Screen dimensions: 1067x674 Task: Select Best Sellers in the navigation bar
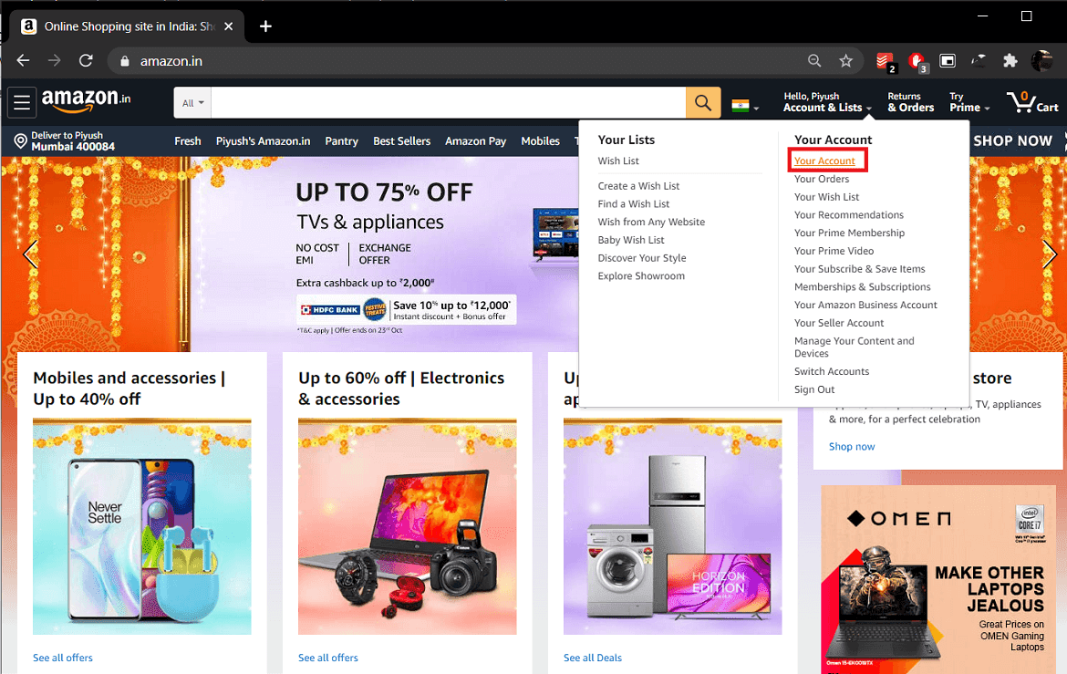point(401,141)
